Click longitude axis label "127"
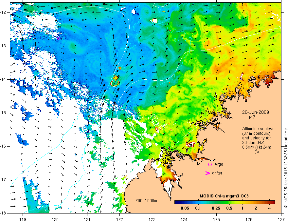The width and height of the screenshot is (288, 223). [x=281, y=219]
